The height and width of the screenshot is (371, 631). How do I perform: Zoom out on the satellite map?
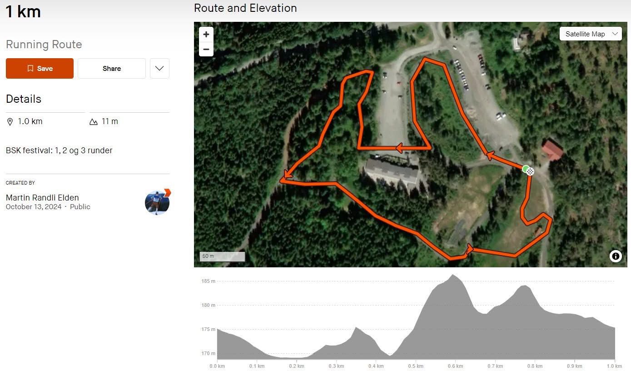(x=206, y=49)
